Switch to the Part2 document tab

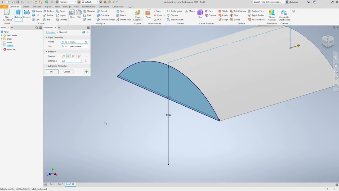click(60, 184)
